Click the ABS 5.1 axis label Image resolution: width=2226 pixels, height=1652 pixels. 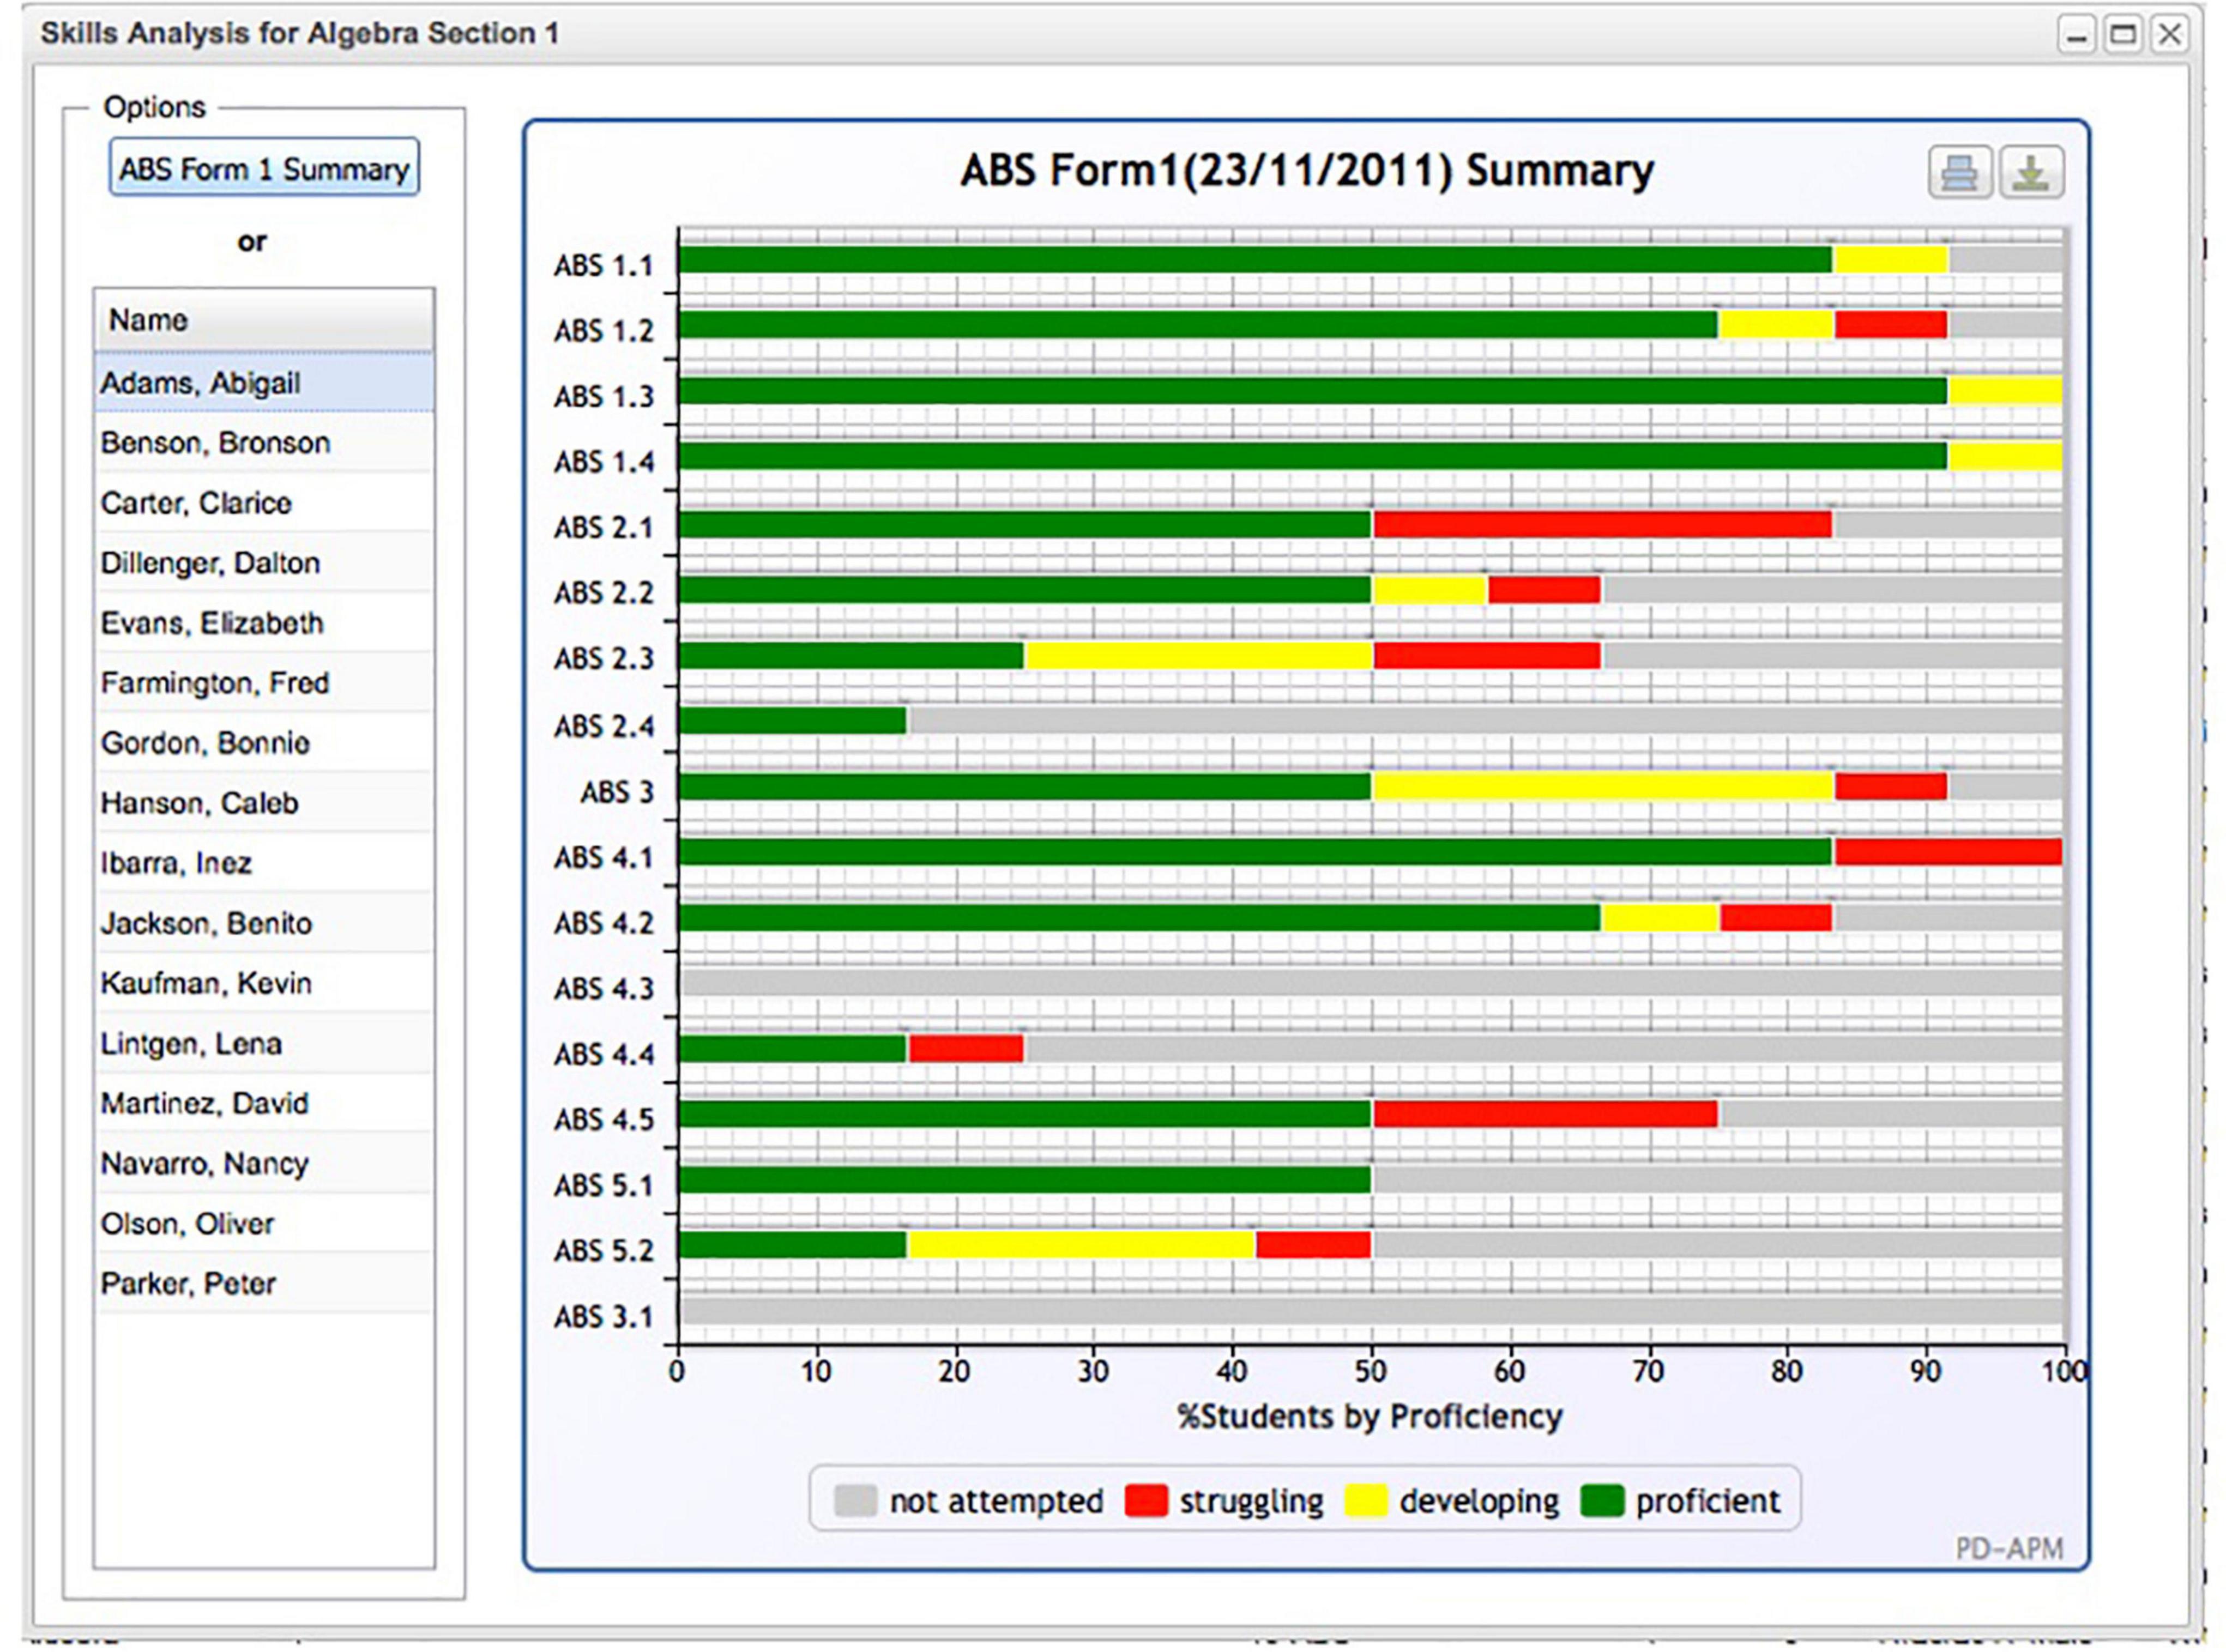604,1185
